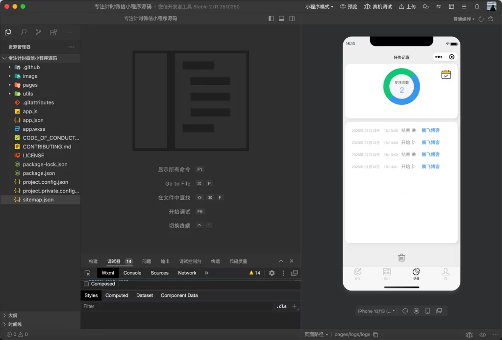The image size is (502, 340).
Task: Click the trash icon below the task list
Action: click(401, 257)
